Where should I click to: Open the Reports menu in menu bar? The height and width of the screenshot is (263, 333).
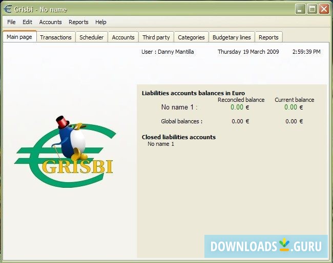[x=78, y=22]
